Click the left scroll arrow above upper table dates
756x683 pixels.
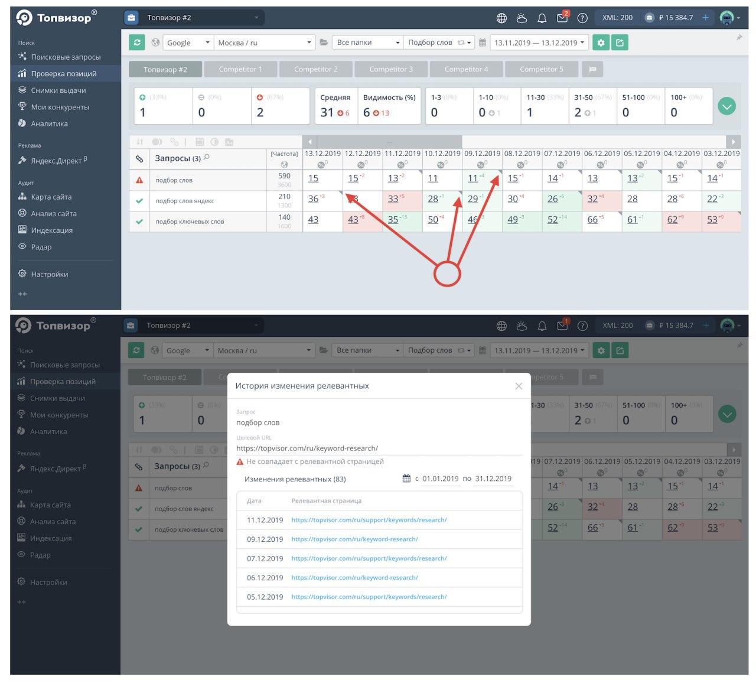(x=309, y=142)
